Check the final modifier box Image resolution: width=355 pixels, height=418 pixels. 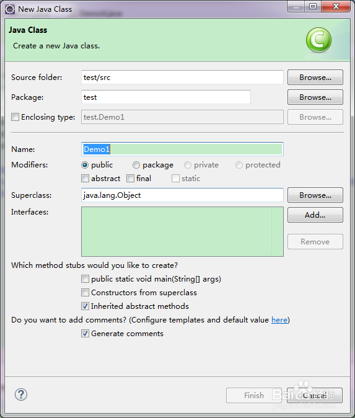[131, 179]
